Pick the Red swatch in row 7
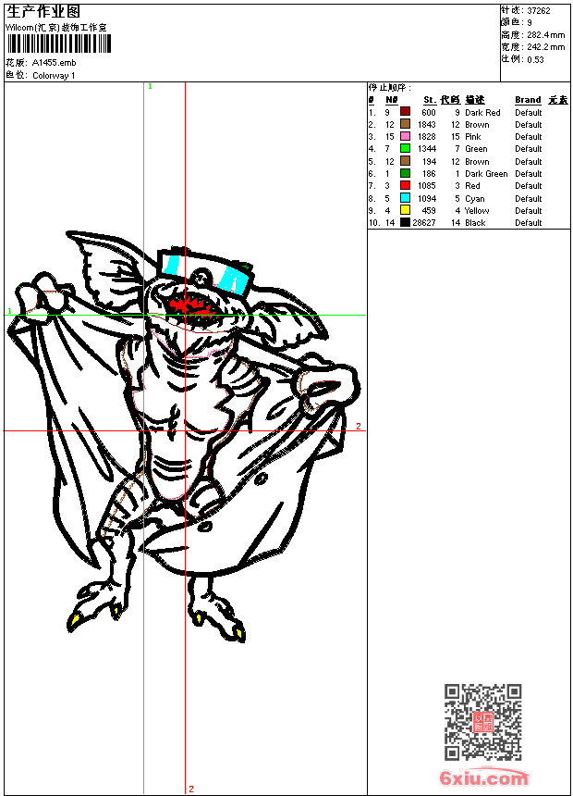The width and height of the screenshot is (573, 796). (405, 185)
